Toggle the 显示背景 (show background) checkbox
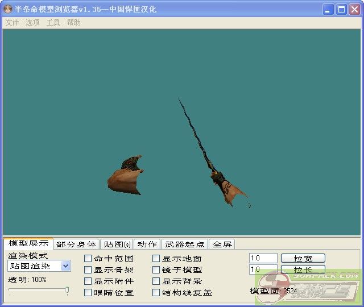364x307 pixels. 156,281
